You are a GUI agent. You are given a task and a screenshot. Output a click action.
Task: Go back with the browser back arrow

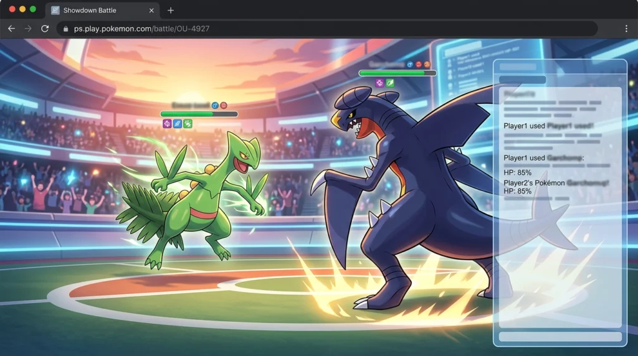coord(11,29)
